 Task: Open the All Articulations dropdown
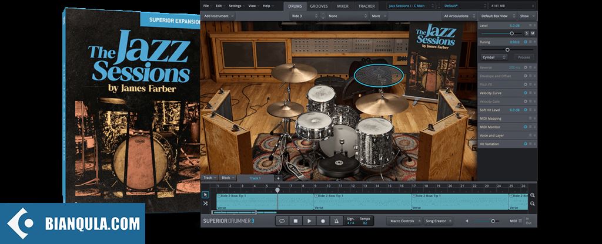tap(459, 16)
